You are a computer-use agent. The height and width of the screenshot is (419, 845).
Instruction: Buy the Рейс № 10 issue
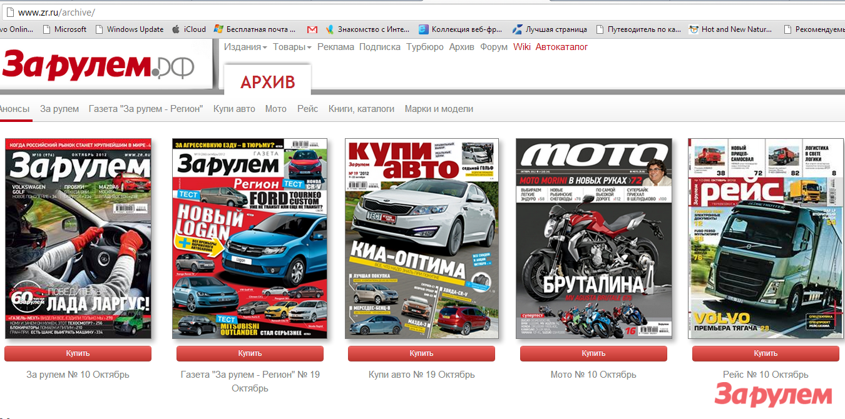[765, 353]
